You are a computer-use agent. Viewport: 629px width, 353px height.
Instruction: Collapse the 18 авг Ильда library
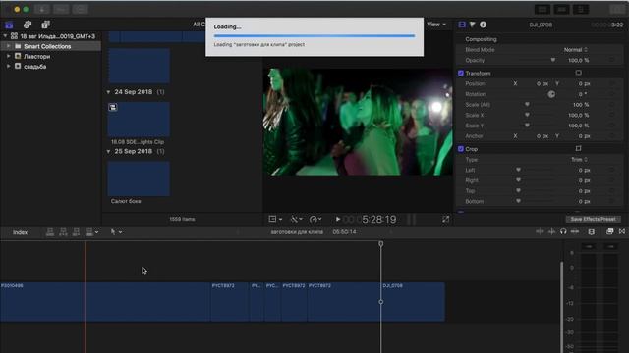[5, 36]
